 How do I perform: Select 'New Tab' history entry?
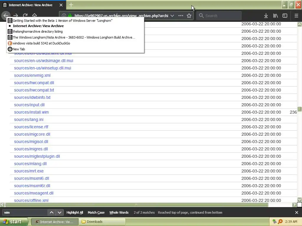tap(75, 49)
